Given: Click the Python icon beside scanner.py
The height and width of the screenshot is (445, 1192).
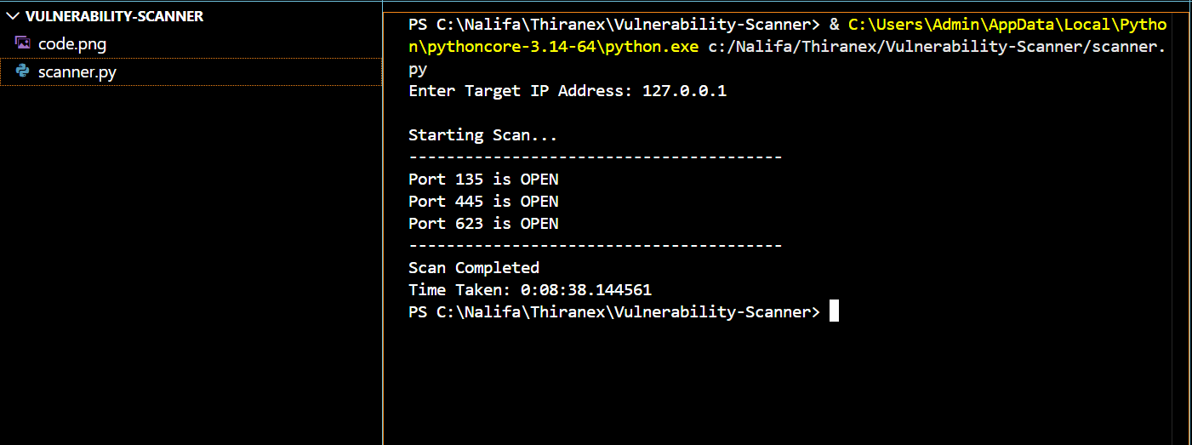Looking at the screenshot, I should pyautogui.click(x=23, y=72).
